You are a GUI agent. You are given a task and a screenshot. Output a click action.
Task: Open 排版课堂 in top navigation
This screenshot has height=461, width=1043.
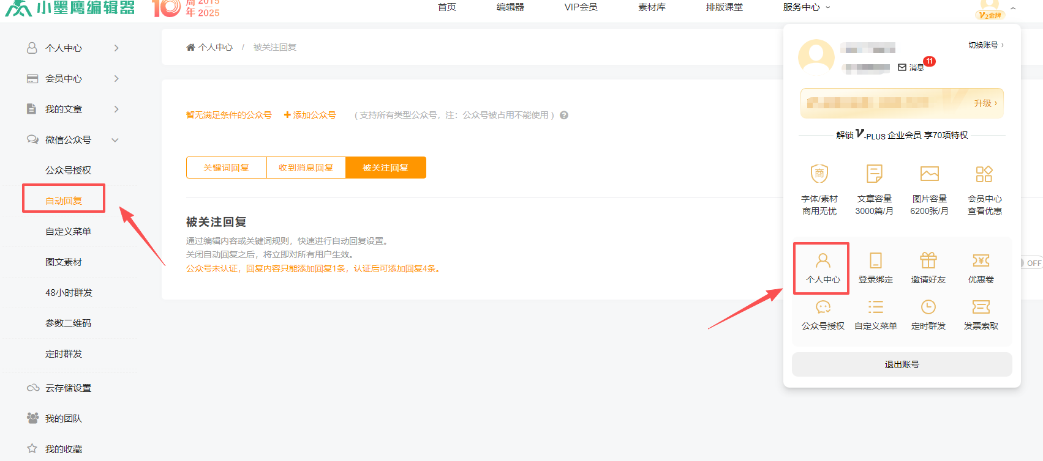[x=724, y=7]
